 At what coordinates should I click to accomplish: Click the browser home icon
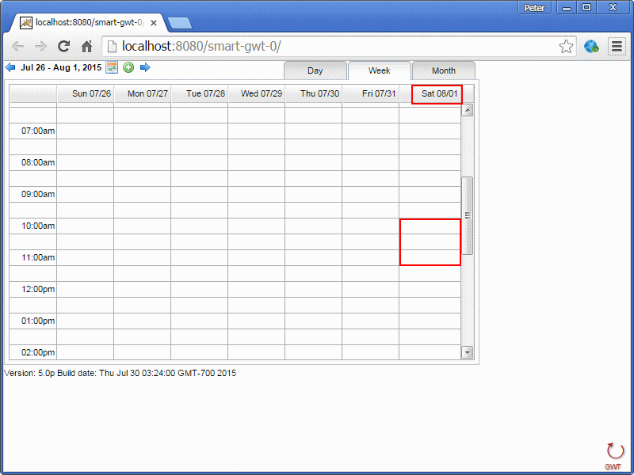tap(87, 47)
